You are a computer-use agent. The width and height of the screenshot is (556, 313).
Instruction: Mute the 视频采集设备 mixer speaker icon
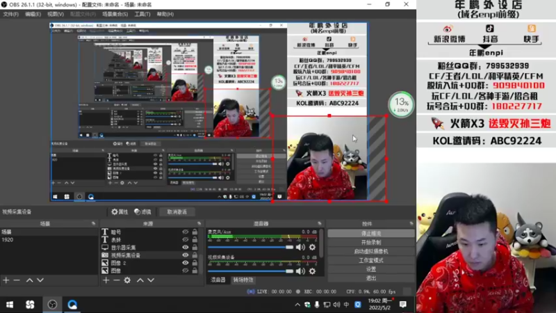tap(300, 271)
